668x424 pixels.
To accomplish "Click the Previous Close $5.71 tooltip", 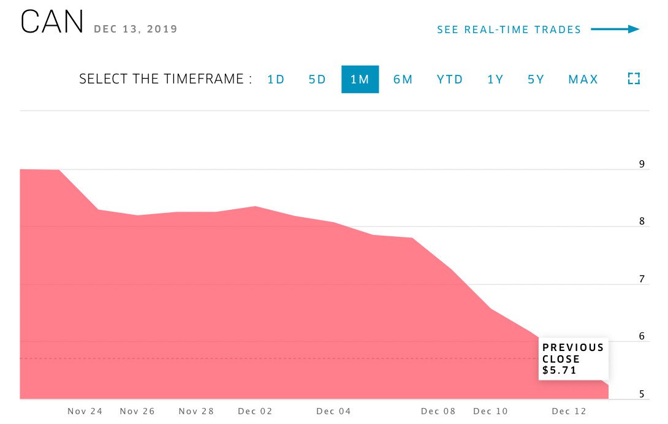I will [x=573, y=359].
